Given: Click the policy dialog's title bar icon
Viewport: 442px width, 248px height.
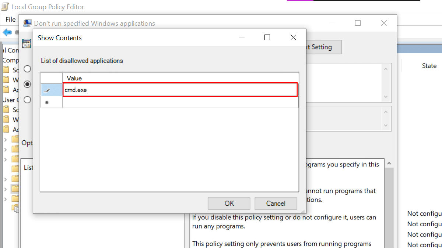Looking at the screenshot, I should point(27,24).
